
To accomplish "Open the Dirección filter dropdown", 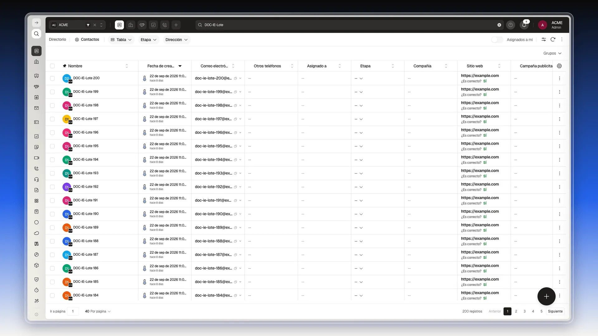I will tap(176, 40).
